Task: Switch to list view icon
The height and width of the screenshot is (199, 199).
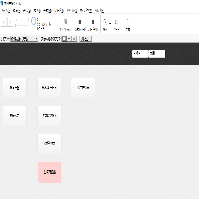Action: [69, 39]
